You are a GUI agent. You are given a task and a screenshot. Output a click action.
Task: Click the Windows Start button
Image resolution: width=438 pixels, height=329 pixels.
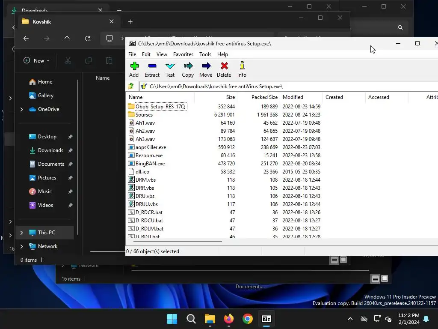click(x=172, y=319)
